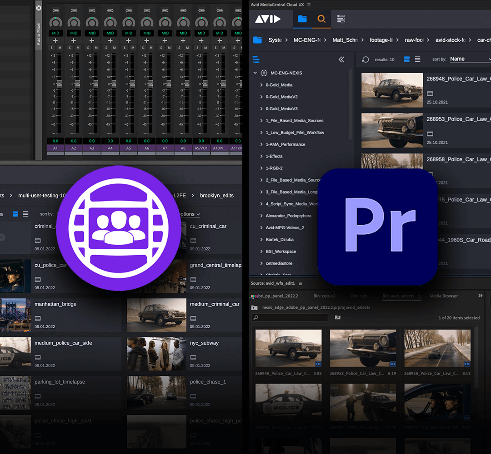Switch to list view in MediaCentral results
This screenshot has width=491, height=454.
tap(417, 59)
